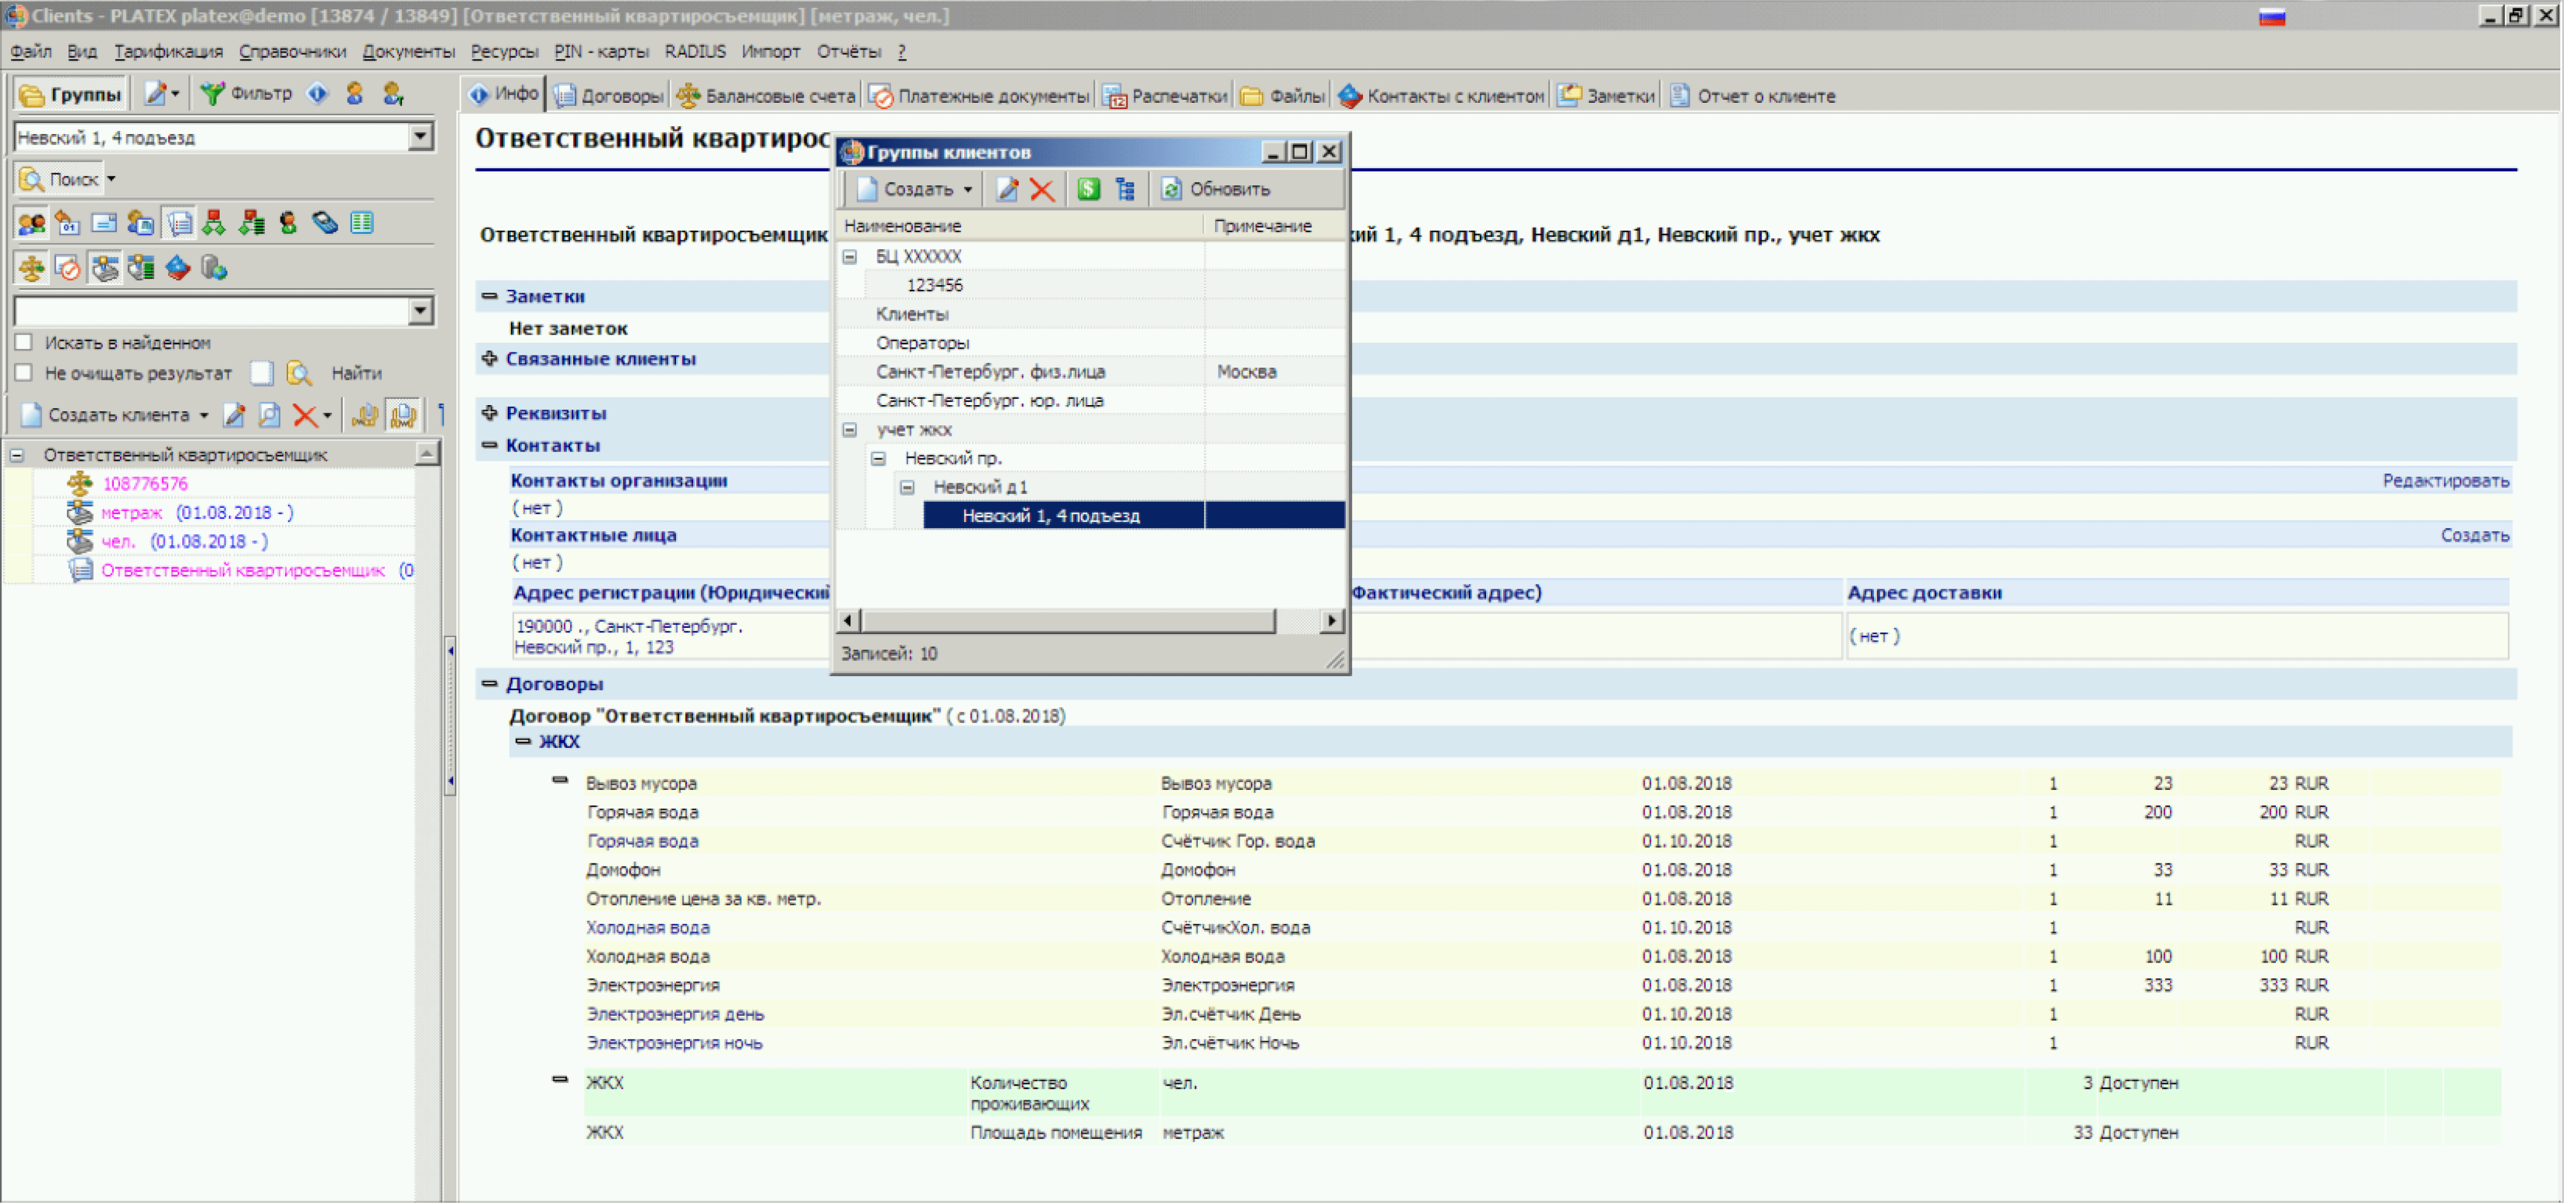Click the Группы button
Screen dimensions: 2564x1203
[70, 95]
